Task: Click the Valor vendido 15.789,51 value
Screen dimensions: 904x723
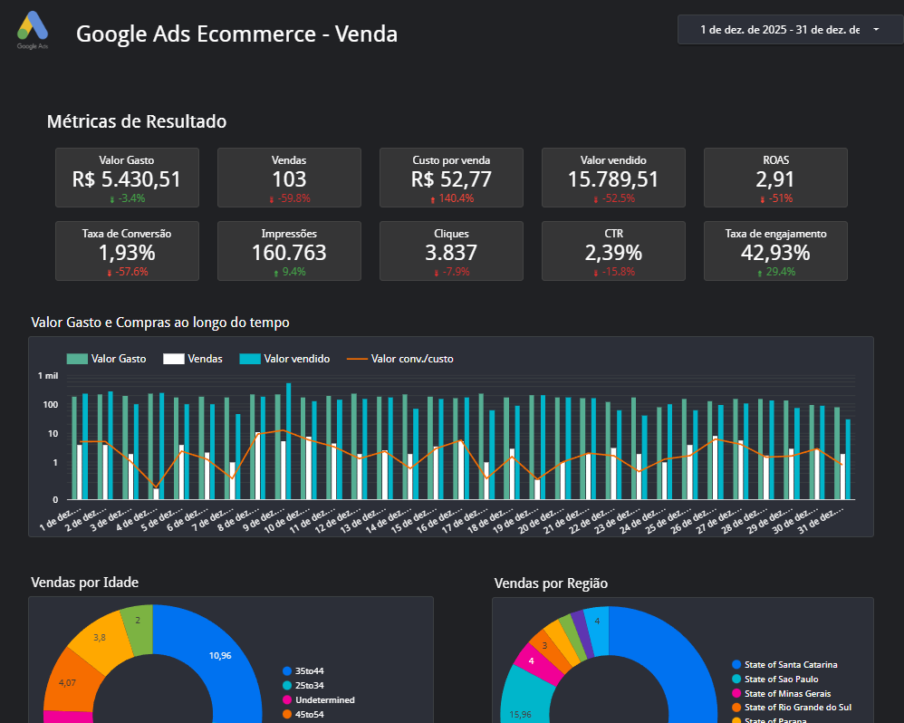Action: pyautogui.click(x=613, y=179)
